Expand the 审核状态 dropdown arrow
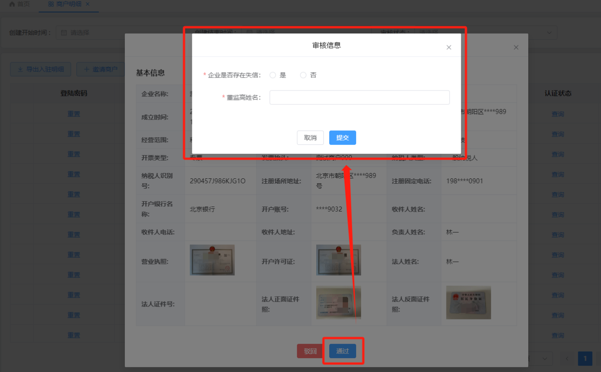 tap(549, 33)
